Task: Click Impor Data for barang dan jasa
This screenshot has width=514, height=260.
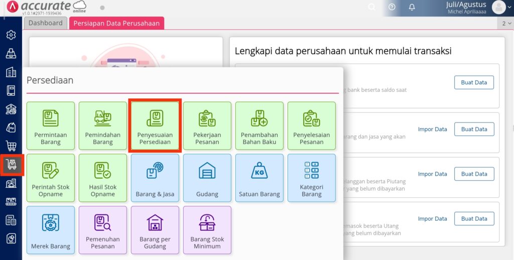Action: 432,129
